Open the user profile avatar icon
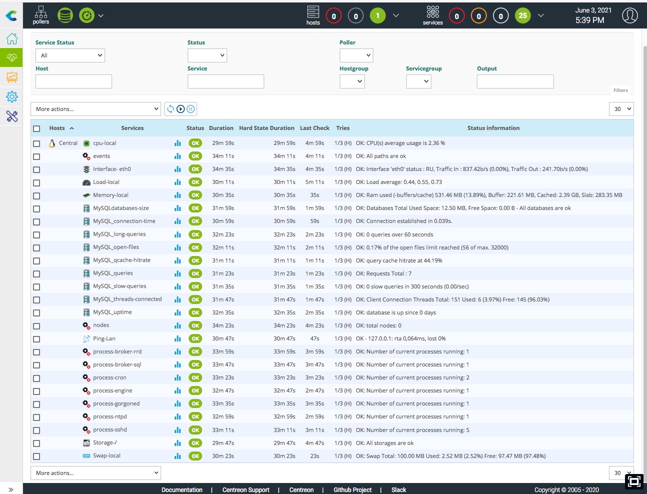Screen dimensions: 647x494 629,15
